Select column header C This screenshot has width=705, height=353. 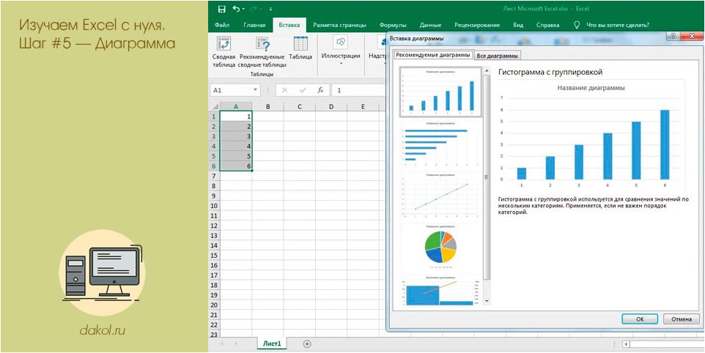(299, 106)
